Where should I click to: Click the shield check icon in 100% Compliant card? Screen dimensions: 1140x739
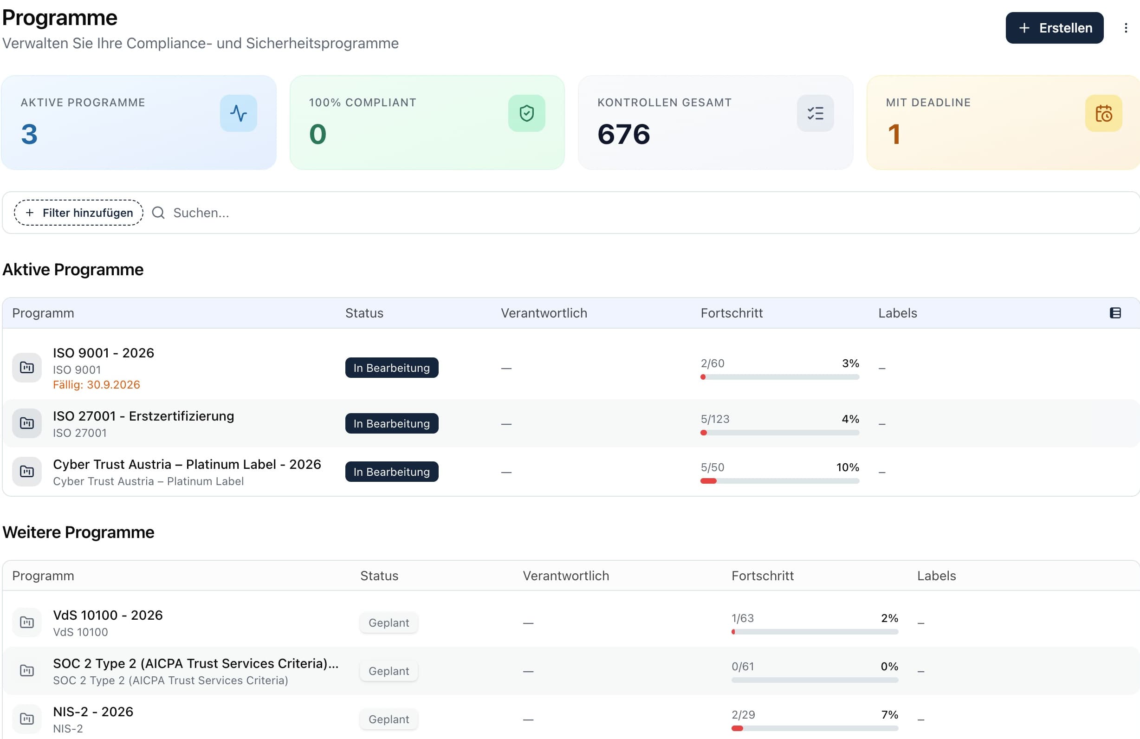coord(526,114)
